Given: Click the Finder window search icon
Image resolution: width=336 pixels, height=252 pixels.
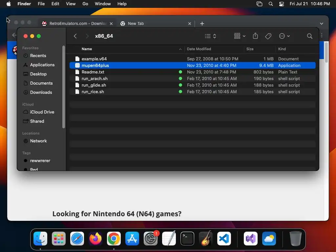Looking at the screenshot, I should click(x=309, y=36).
